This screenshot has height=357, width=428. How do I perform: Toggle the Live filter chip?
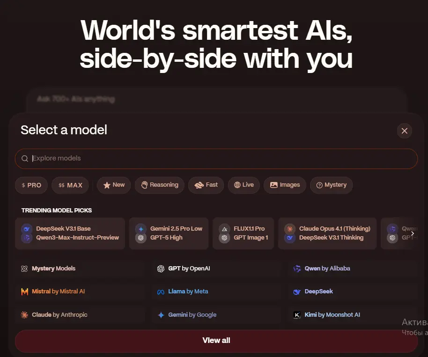click(x=244, y=185)
